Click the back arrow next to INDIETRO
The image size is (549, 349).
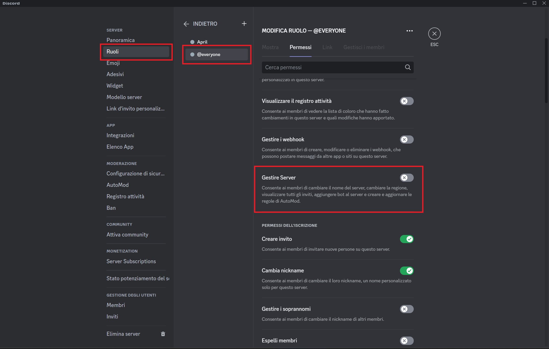[x=186, y=24]
